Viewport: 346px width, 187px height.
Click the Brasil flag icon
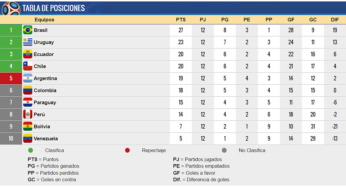click(28, 30)
